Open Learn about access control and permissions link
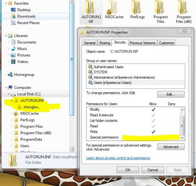The height and width of the screenshot is (186, 196). pos(118,158)
